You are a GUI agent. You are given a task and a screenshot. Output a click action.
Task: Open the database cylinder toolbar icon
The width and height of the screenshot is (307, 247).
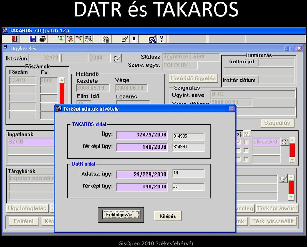(x=106, y=39)
